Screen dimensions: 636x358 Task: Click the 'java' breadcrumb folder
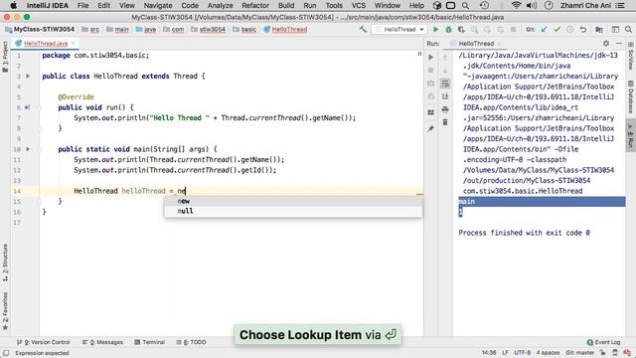tap(146, 29)
